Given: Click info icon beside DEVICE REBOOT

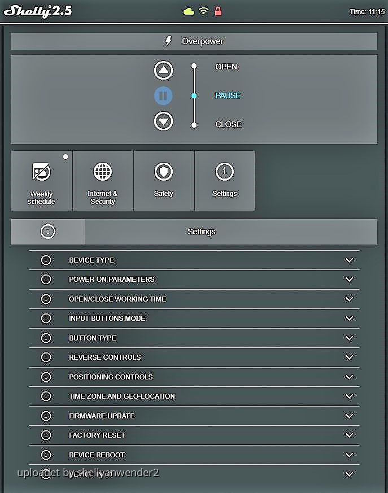Looking at the screenshot, I should coord(46,455).
